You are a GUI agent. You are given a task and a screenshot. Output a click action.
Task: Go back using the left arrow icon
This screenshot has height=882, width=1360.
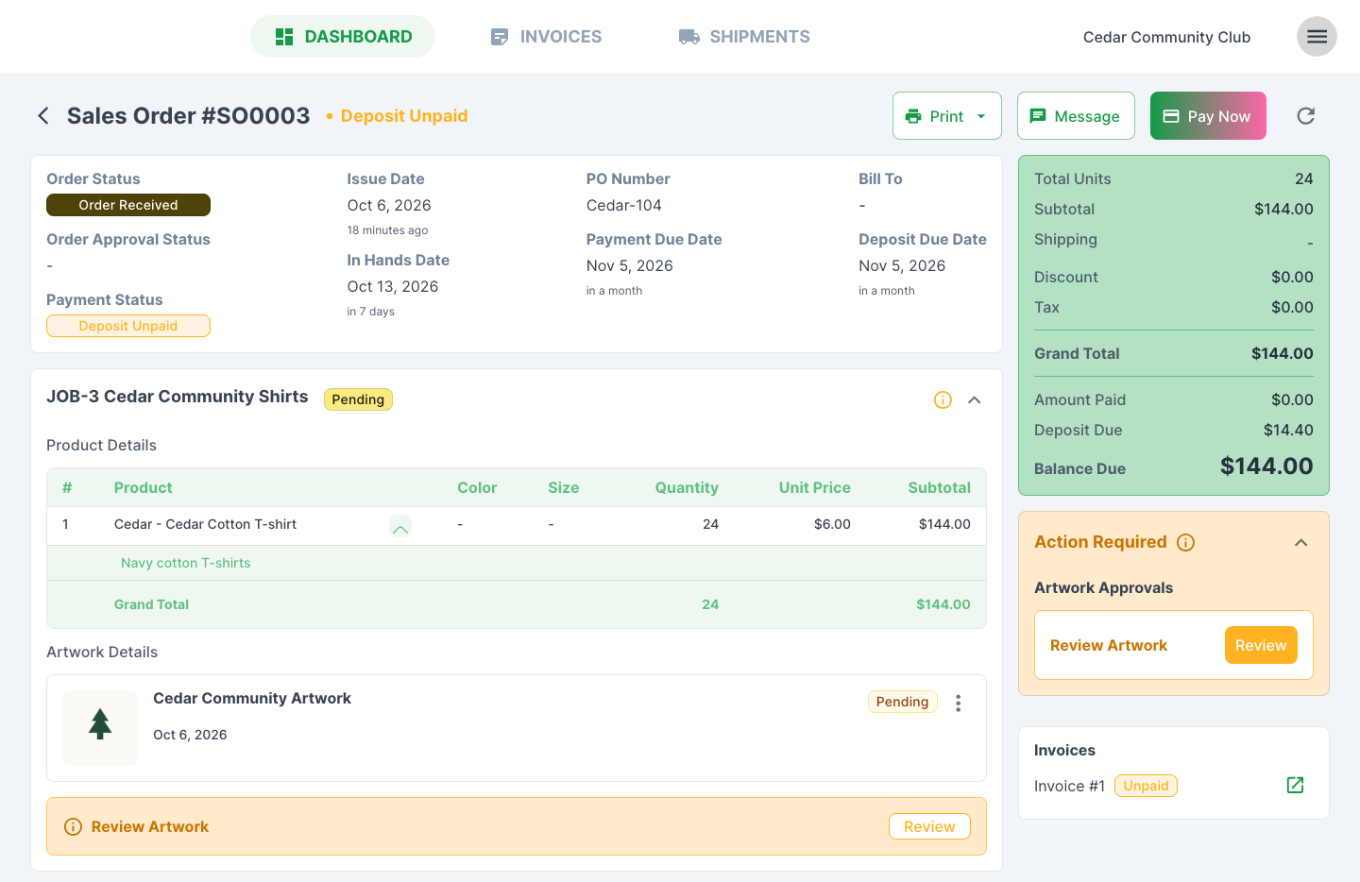pos(43,116)
